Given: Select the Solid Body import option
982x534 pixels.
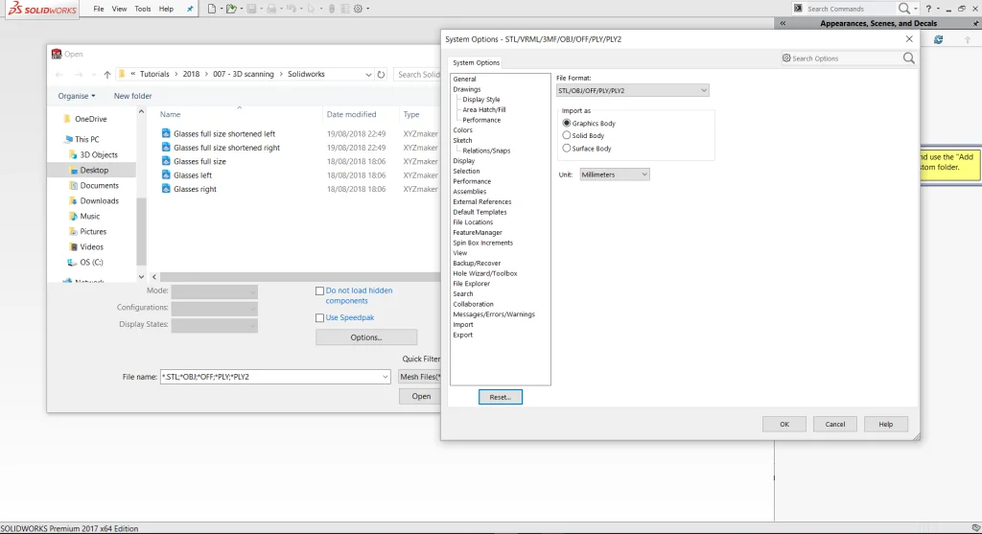Looking at the screenshot, I should point(567,136).
